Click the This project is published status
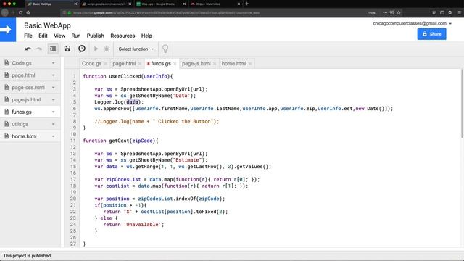464x261 pixels. [27, 256]
